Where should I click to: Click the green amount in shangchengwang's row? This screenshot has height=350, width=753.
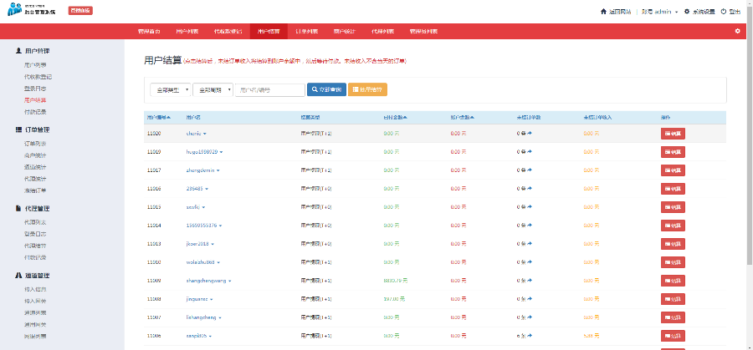point(396,281)
